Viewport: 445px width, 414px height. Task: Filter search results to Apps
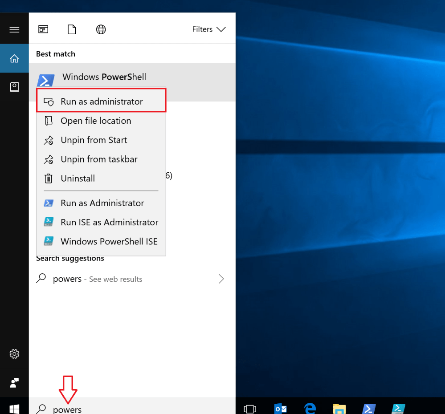point(43,29)
